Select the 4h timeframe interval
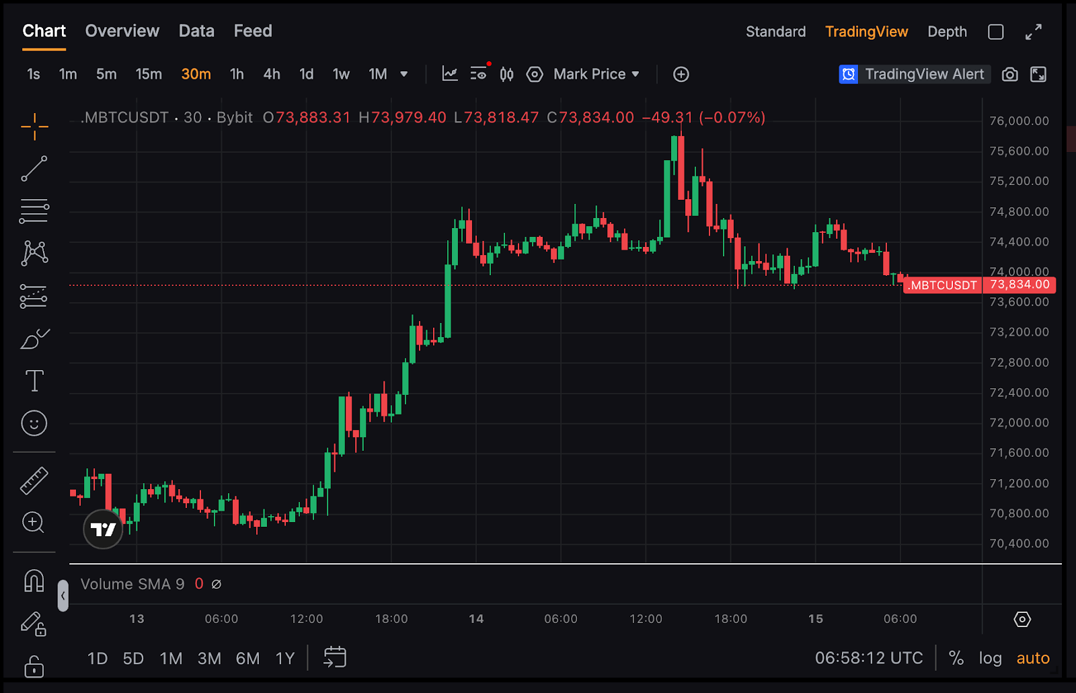 tap(272, 74)
